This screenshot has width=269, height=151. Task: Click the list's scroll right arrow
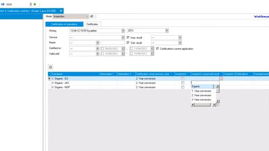tap(214, 104)
